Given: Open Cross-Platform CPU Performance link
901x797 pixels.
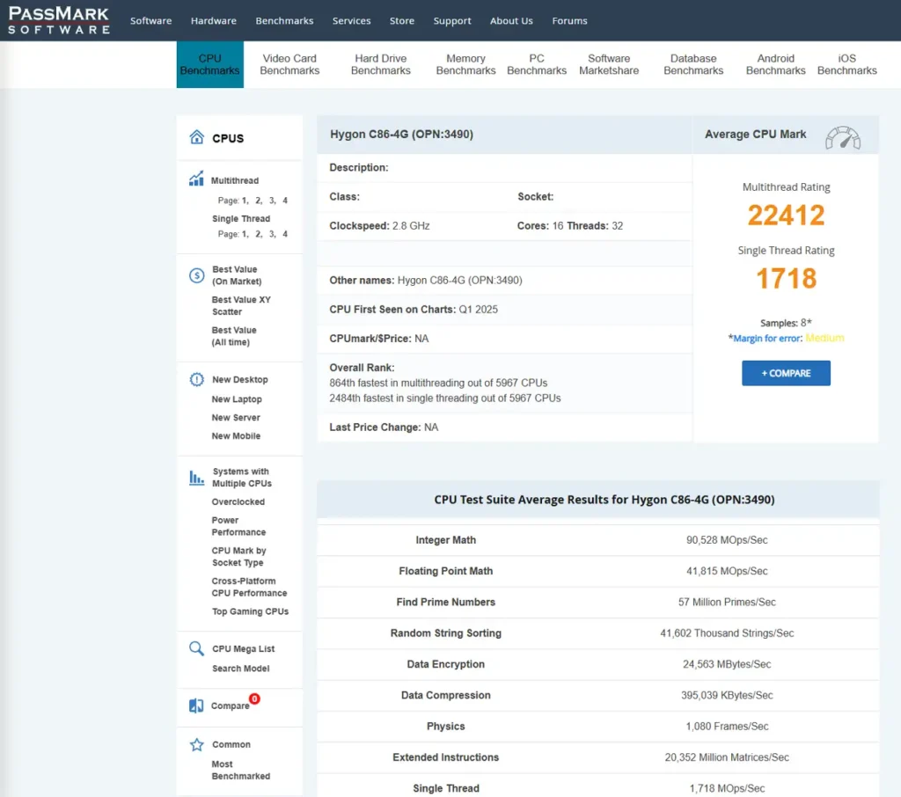Looking at the screenshot, I should [x=249, y=588].
